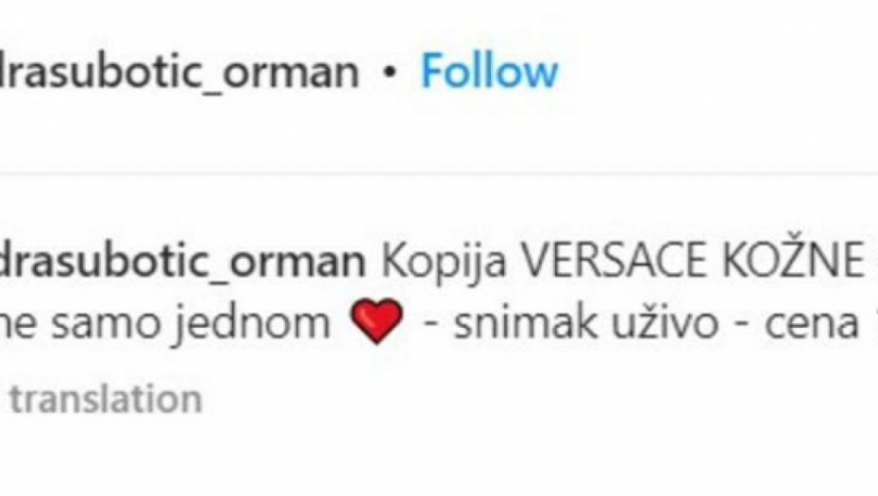Click the dash before the word cena

point(741,324)
